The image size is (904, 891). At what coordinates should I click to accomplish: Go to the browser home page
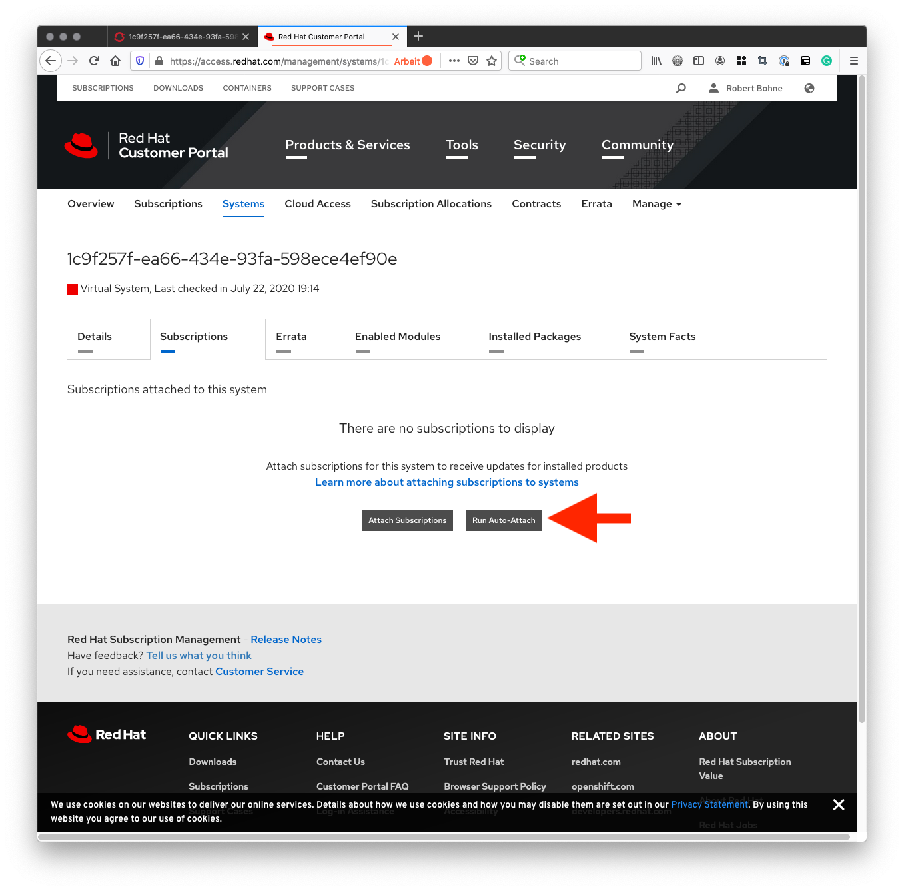click(115, 61)
